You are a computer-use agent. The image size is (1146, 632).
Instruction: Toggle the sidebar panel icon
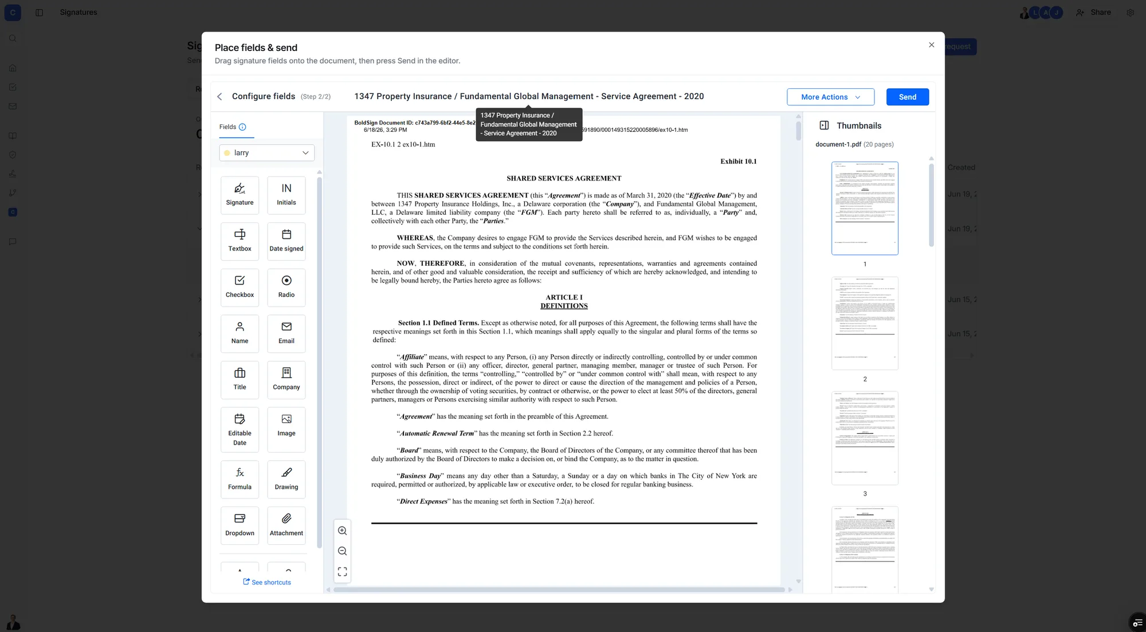click(x=39, y=13)
